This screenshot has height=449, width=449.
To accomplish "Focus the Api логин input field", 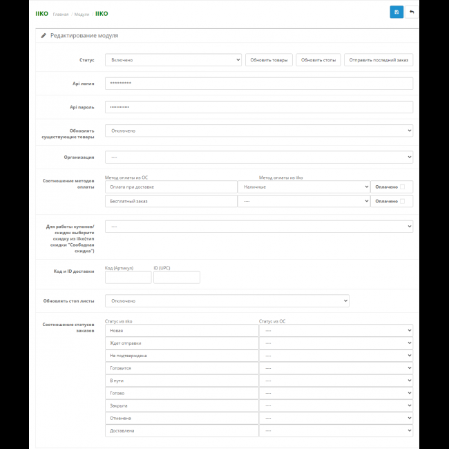I will (258, 84).
